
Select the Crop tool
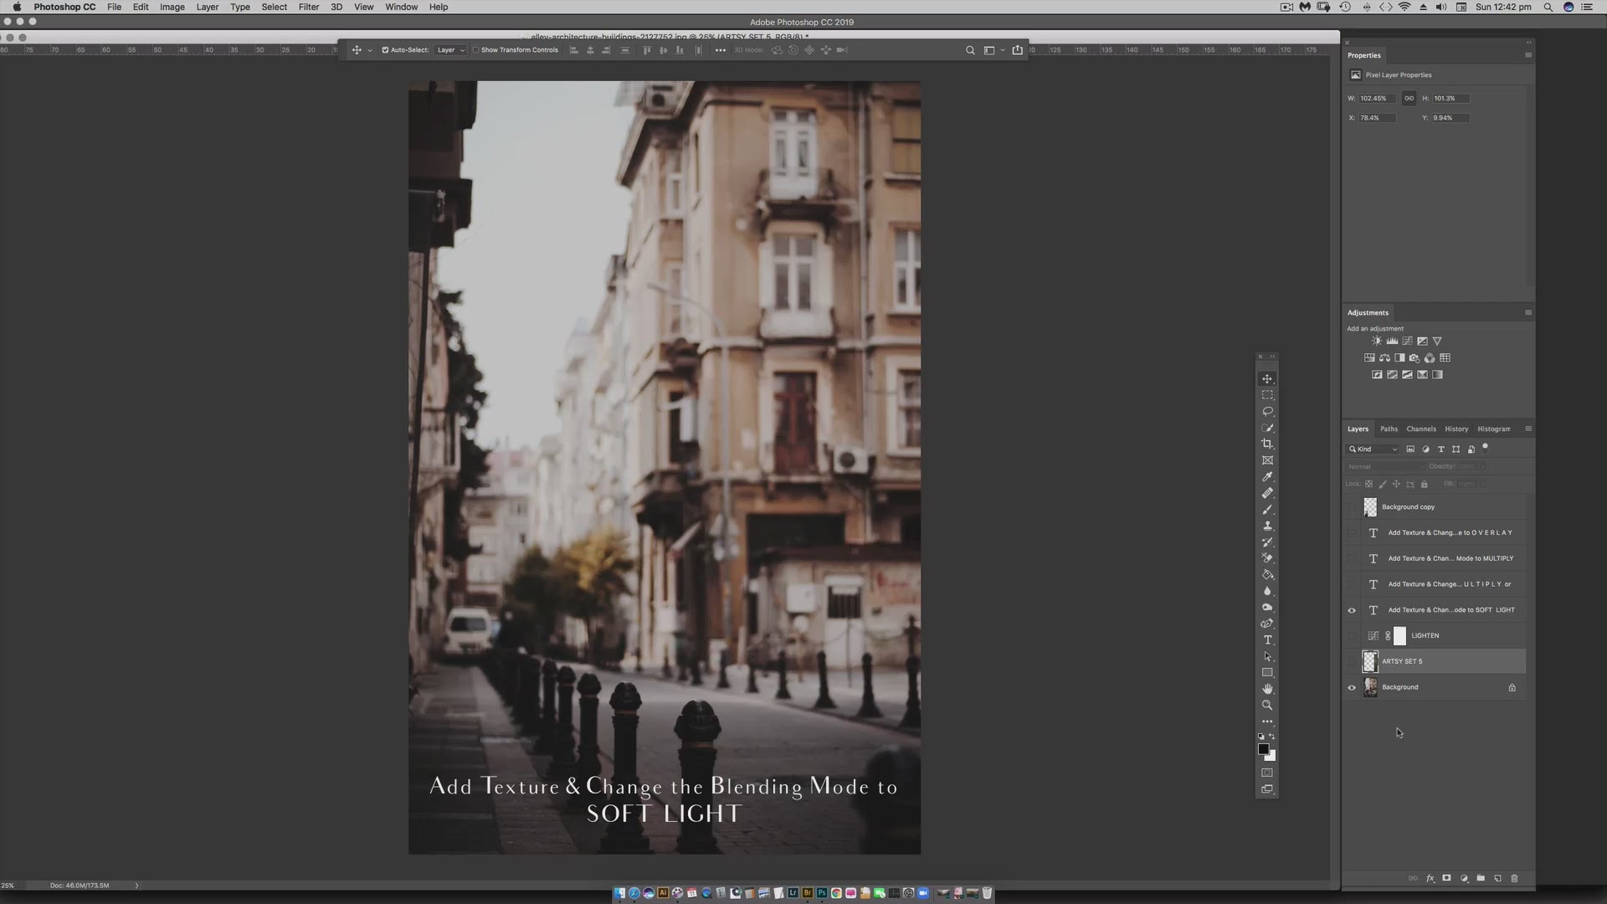click(x=1267, y=444)
